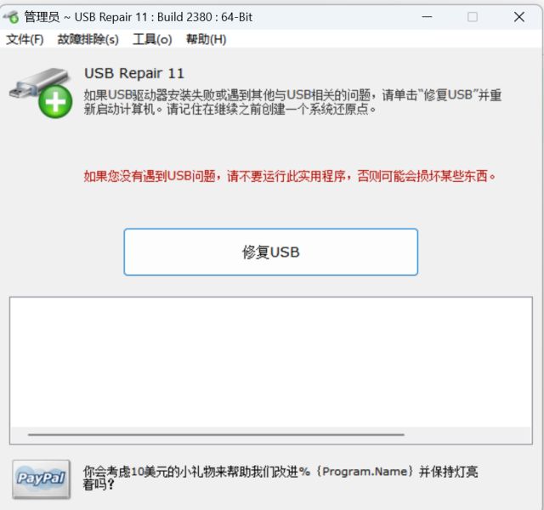Click the 10美元 donation request text
544x510 pixels.
(280, 478)
